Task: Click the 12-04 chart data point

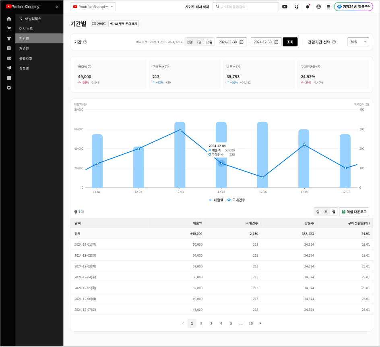Action: click(221, 163)
